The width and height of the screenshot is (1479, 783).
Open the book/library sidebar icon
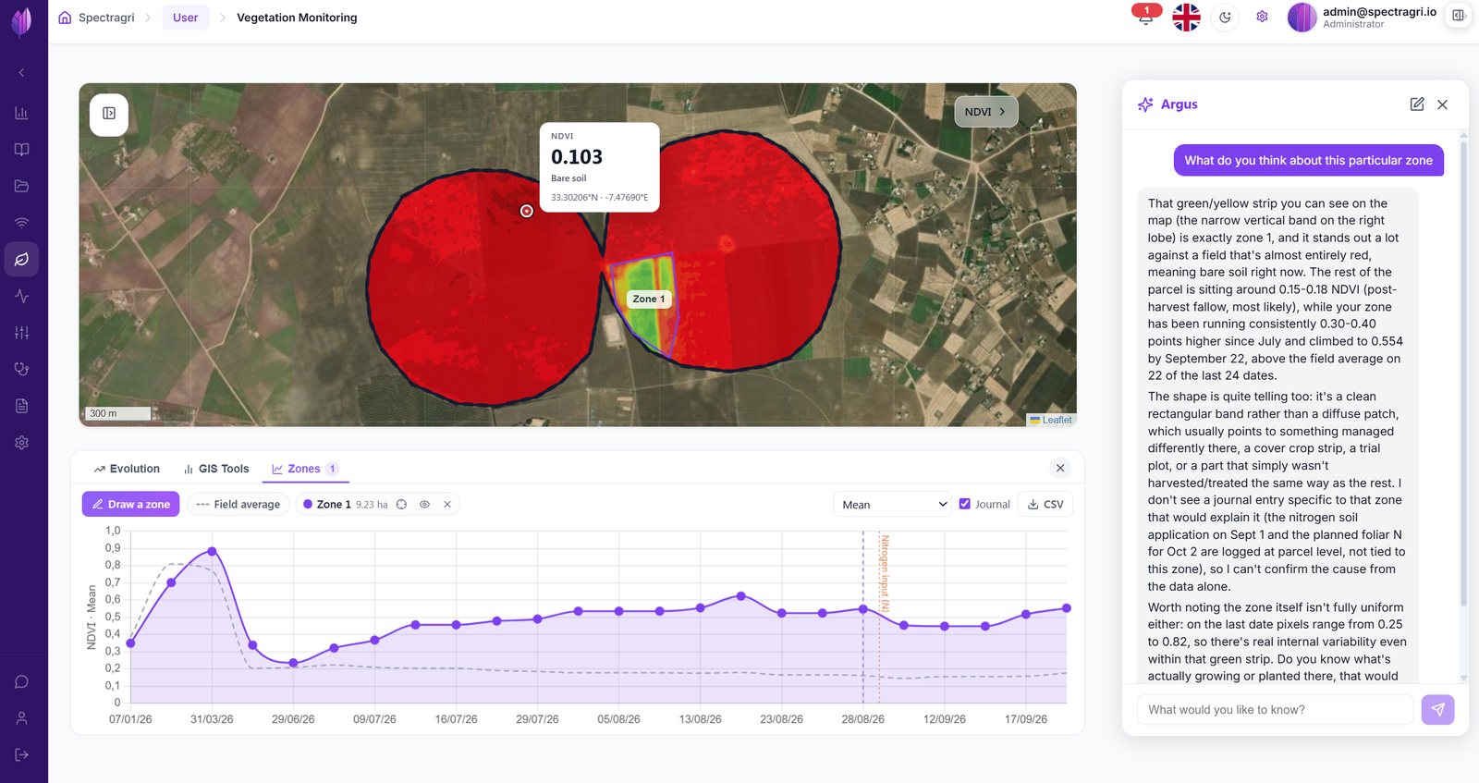(22, 150)
